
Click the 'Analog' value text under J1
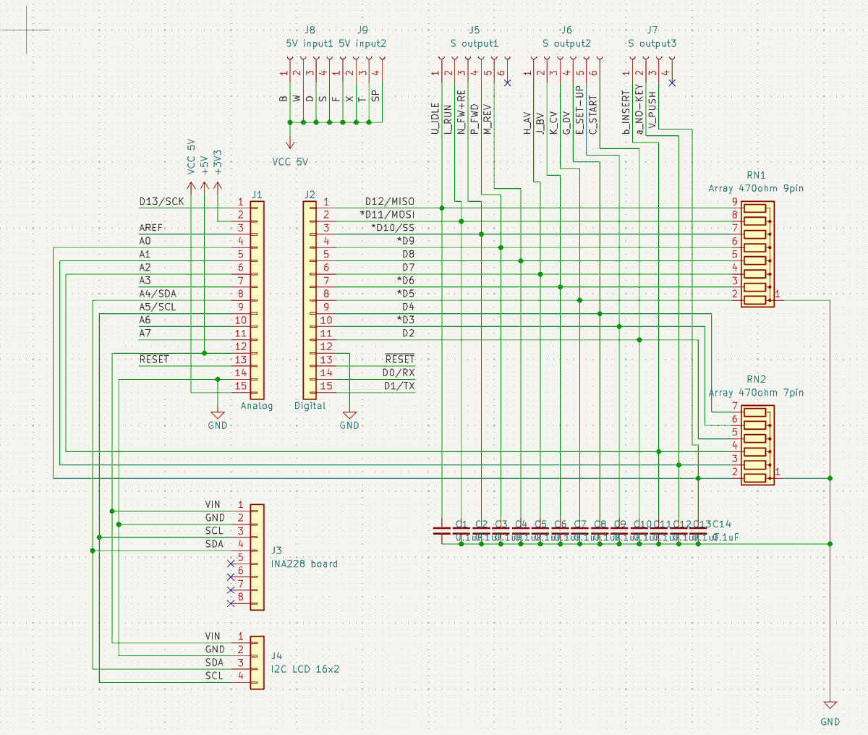coord(257,406)
